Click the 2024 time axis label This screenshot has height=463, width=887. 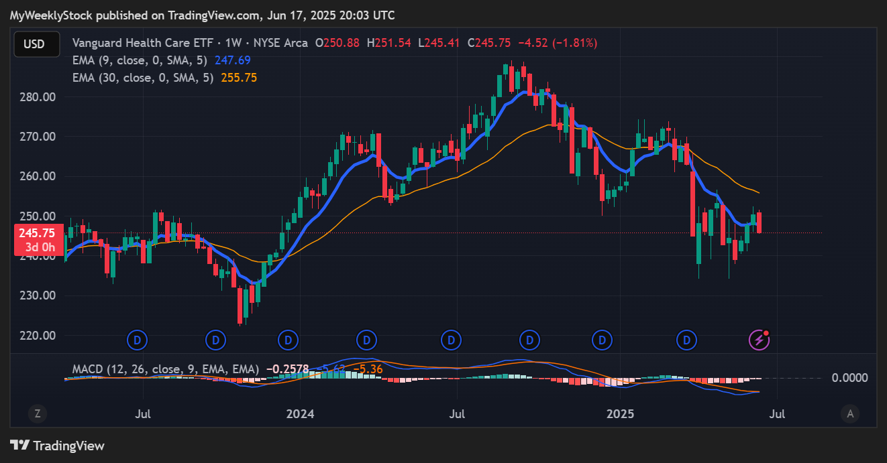299,413
